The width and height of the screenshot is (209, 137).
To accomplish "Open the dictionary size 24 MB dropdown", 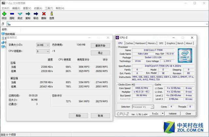I will pos(43,45).
